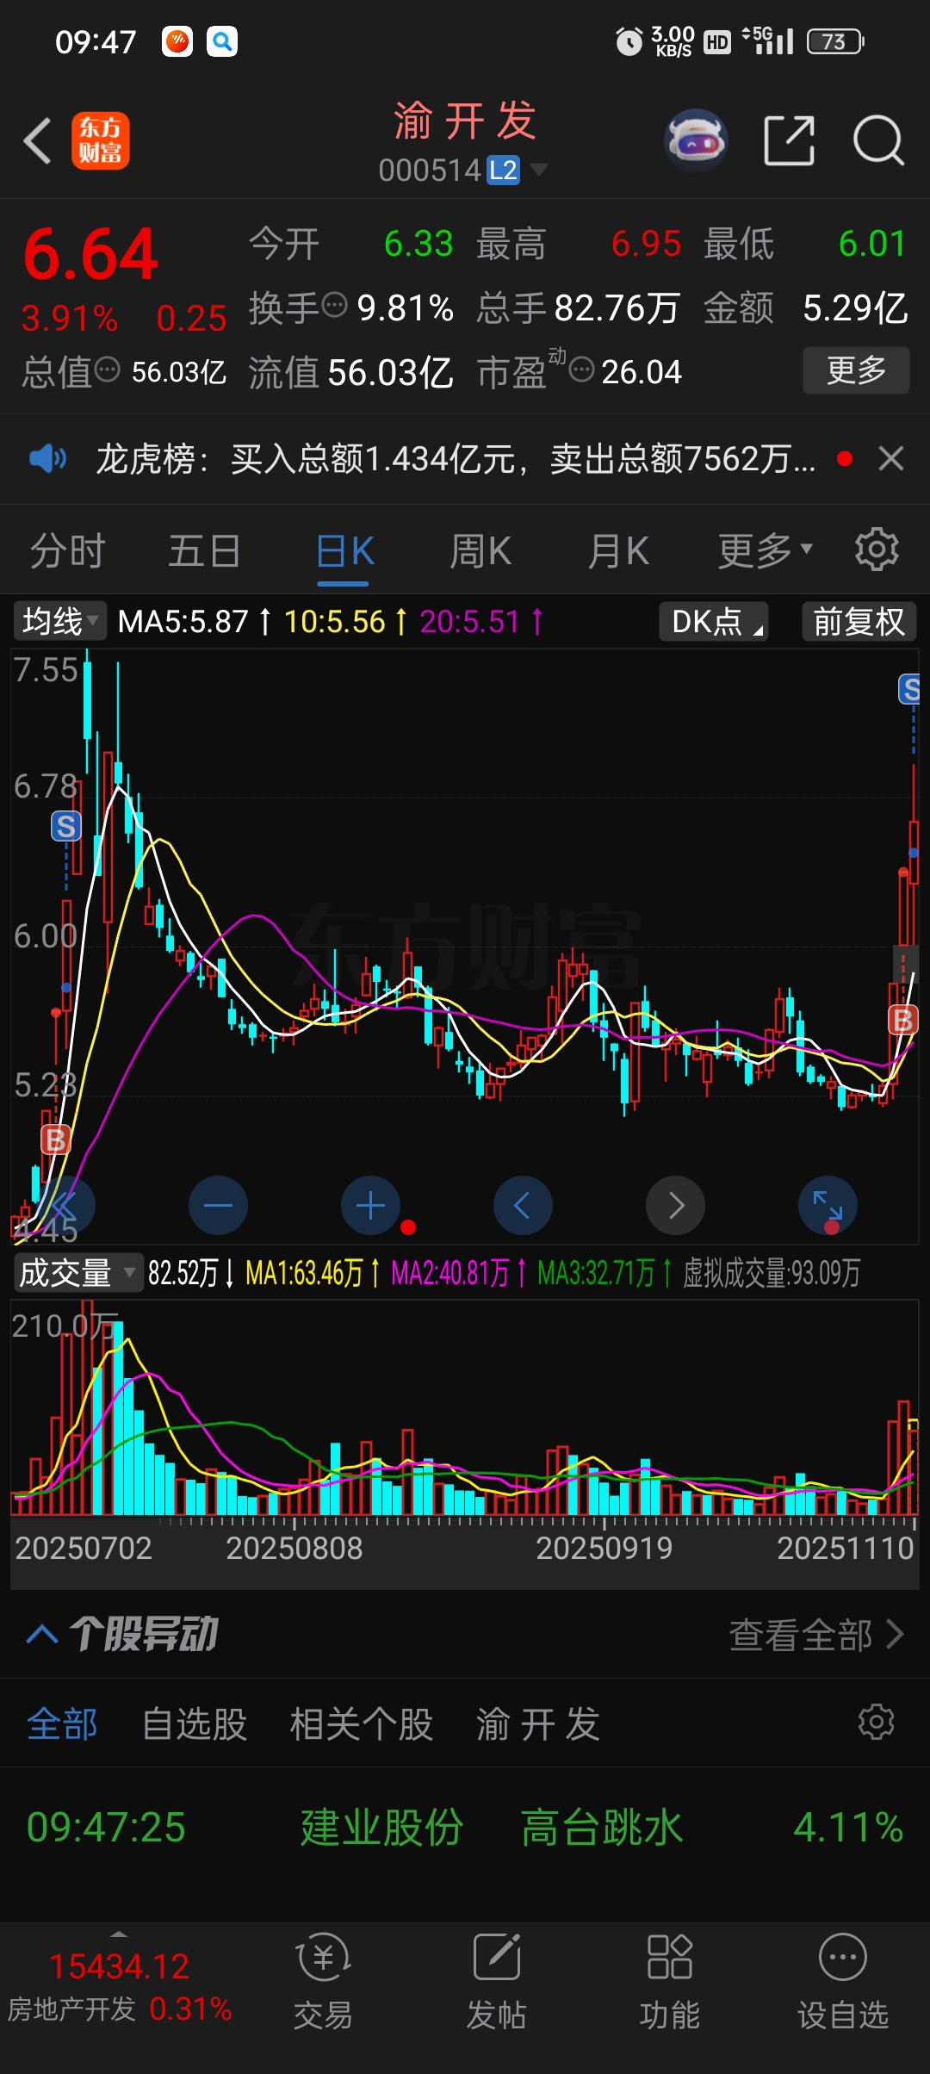The image size is (930, 2074).
Task: Select the 相关个股 filter tab
Action: pyautogui.click(x=361, y=1723)
